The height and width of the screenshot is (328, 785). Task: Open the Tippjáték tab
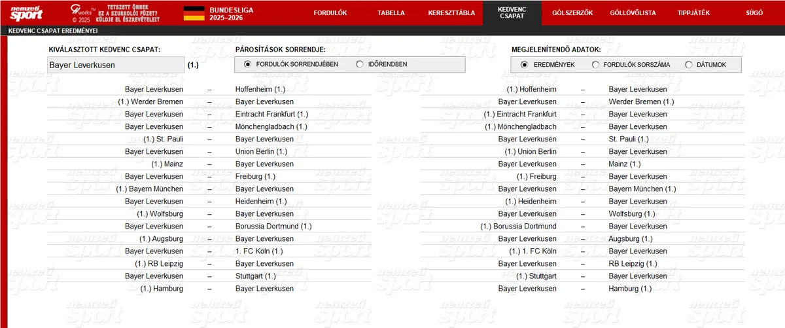click(693, 13)
